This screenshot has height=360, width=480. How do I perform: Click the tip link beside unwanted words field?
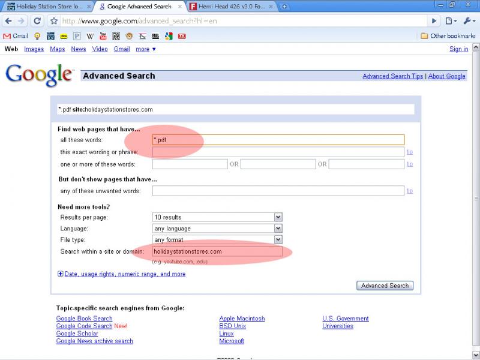410,191
